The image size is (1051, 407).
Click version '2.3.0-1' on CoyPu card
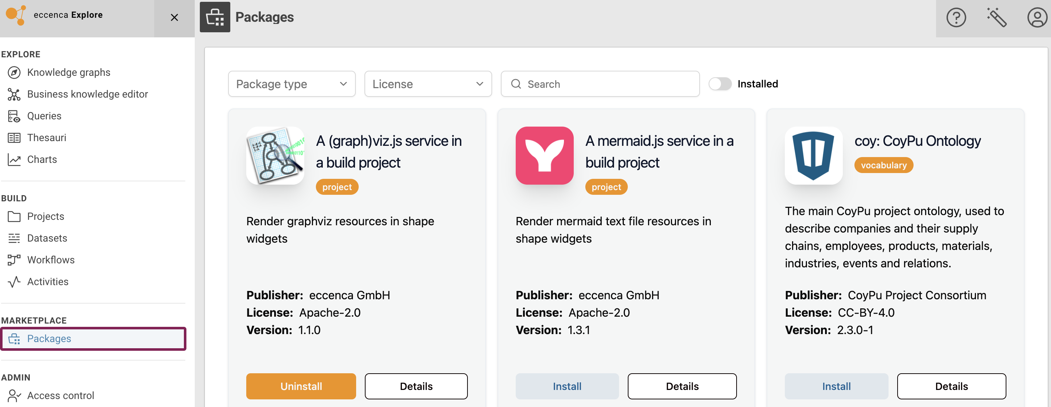coord(855,330)
